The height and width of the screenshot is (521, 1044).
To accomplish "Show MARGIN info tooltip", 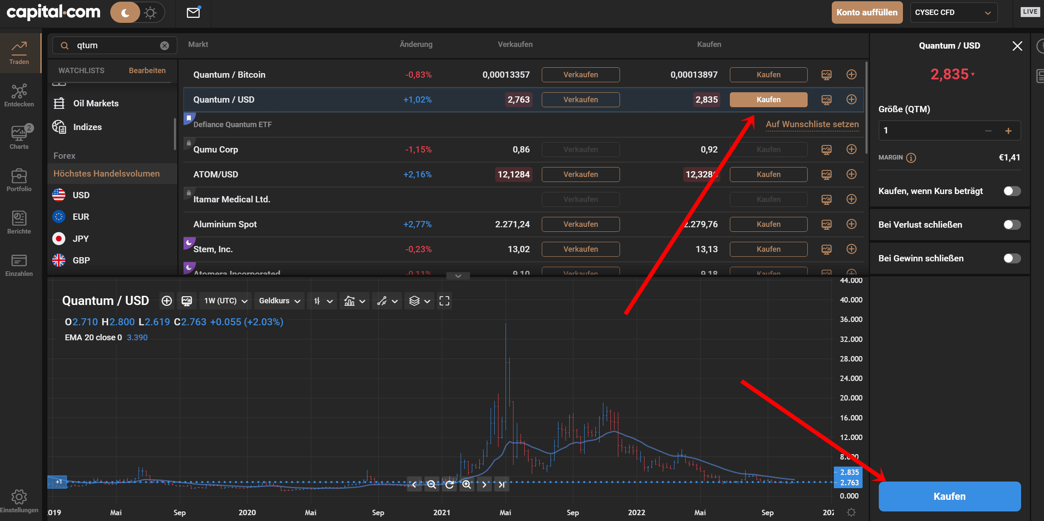I will [x=911, y=158].
